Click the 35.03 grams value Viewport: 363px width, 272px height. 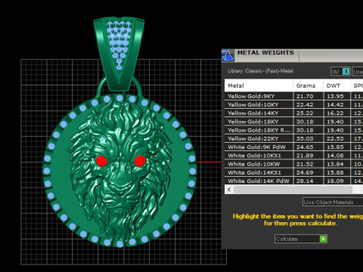click(x=305, y=139)
